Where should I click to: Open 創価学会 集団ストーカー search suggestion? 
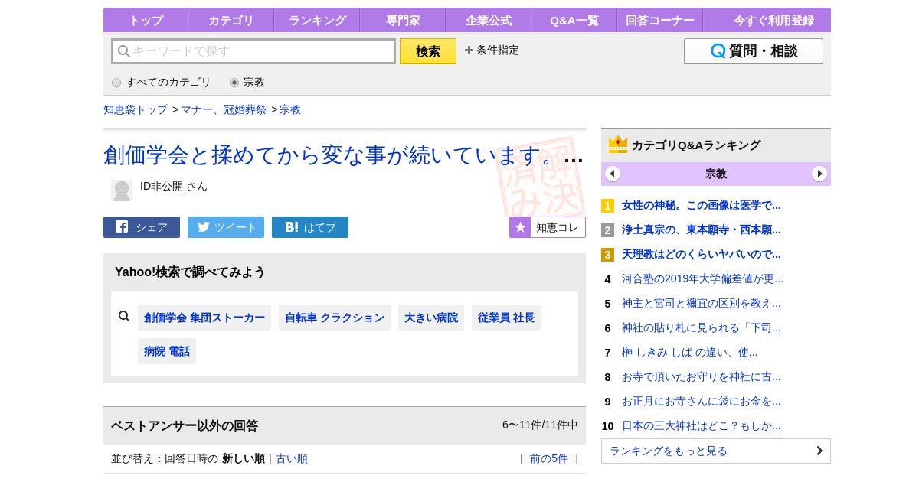point(204,318)
